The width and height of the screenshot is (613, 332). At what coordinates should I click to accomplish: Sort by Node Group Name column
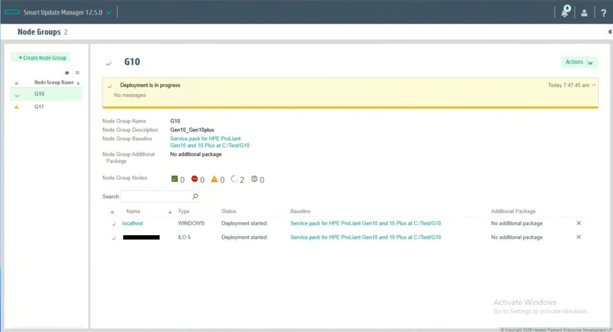coord(57,82)
